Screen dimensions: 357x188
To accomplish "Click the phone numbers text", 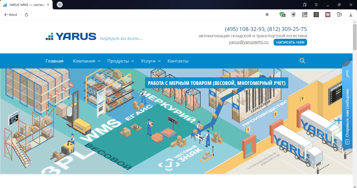I will point(266,29).
